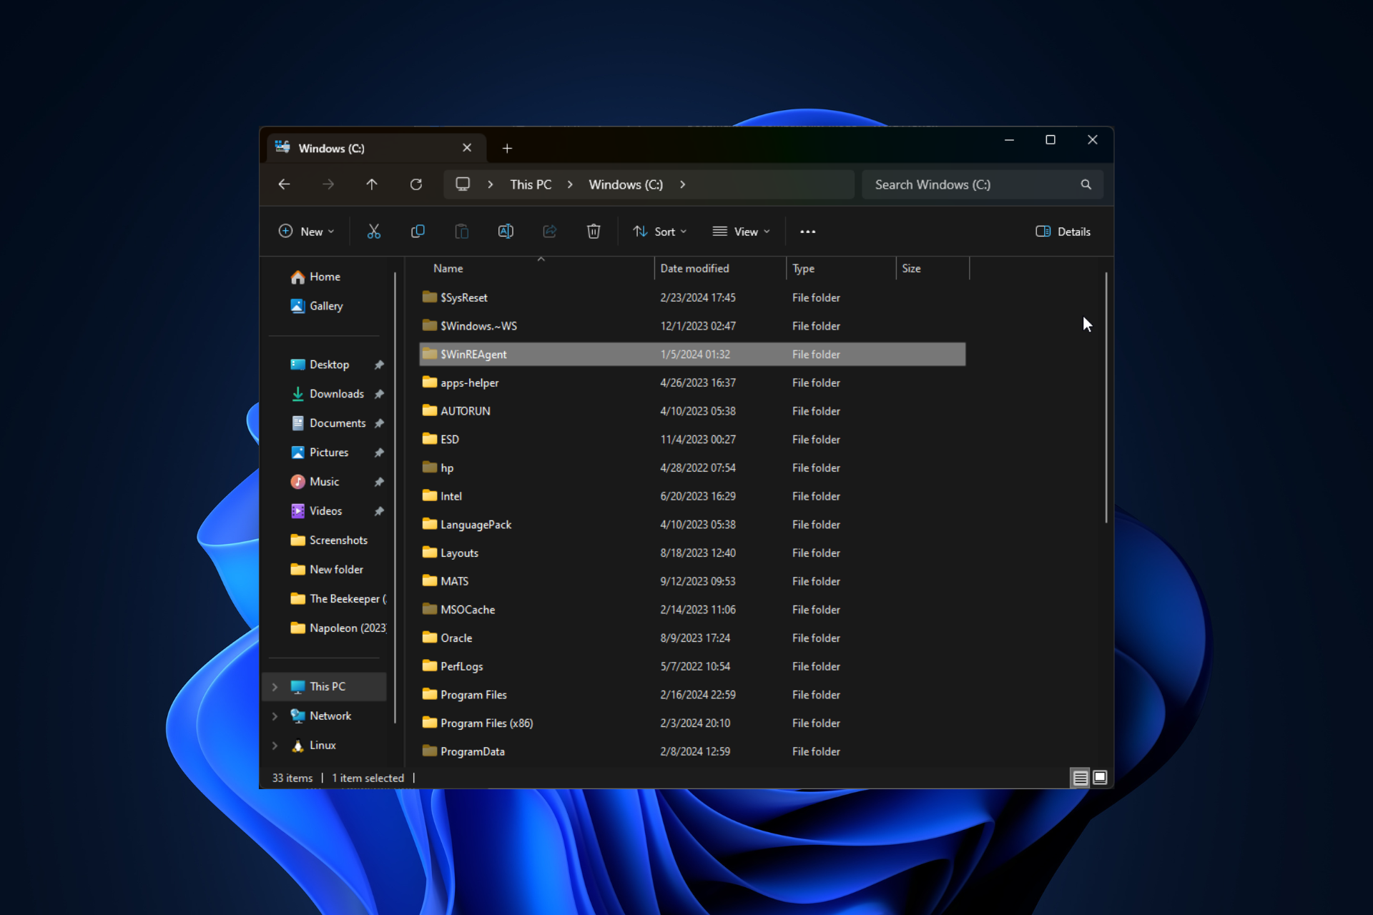This screenshot has width=1373, height=915.
Task: Click the Delete trash icon
Action: (x=594, y=232)
